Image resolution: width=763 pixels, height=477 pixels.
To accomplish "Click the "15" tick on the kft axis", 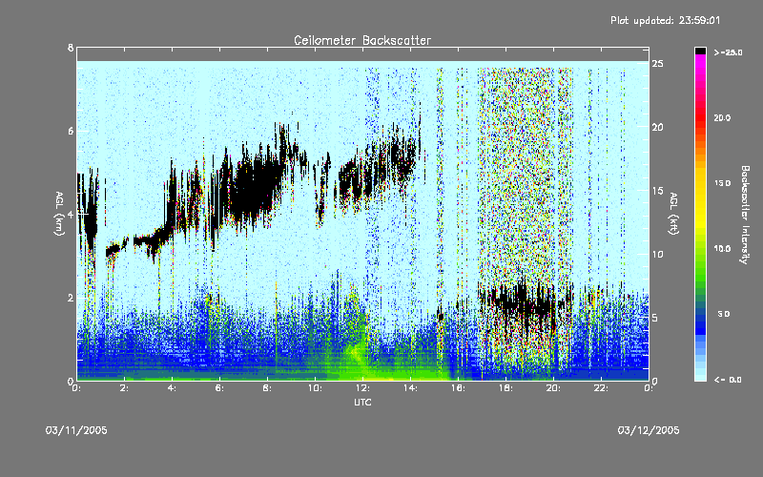I will 658,191.
